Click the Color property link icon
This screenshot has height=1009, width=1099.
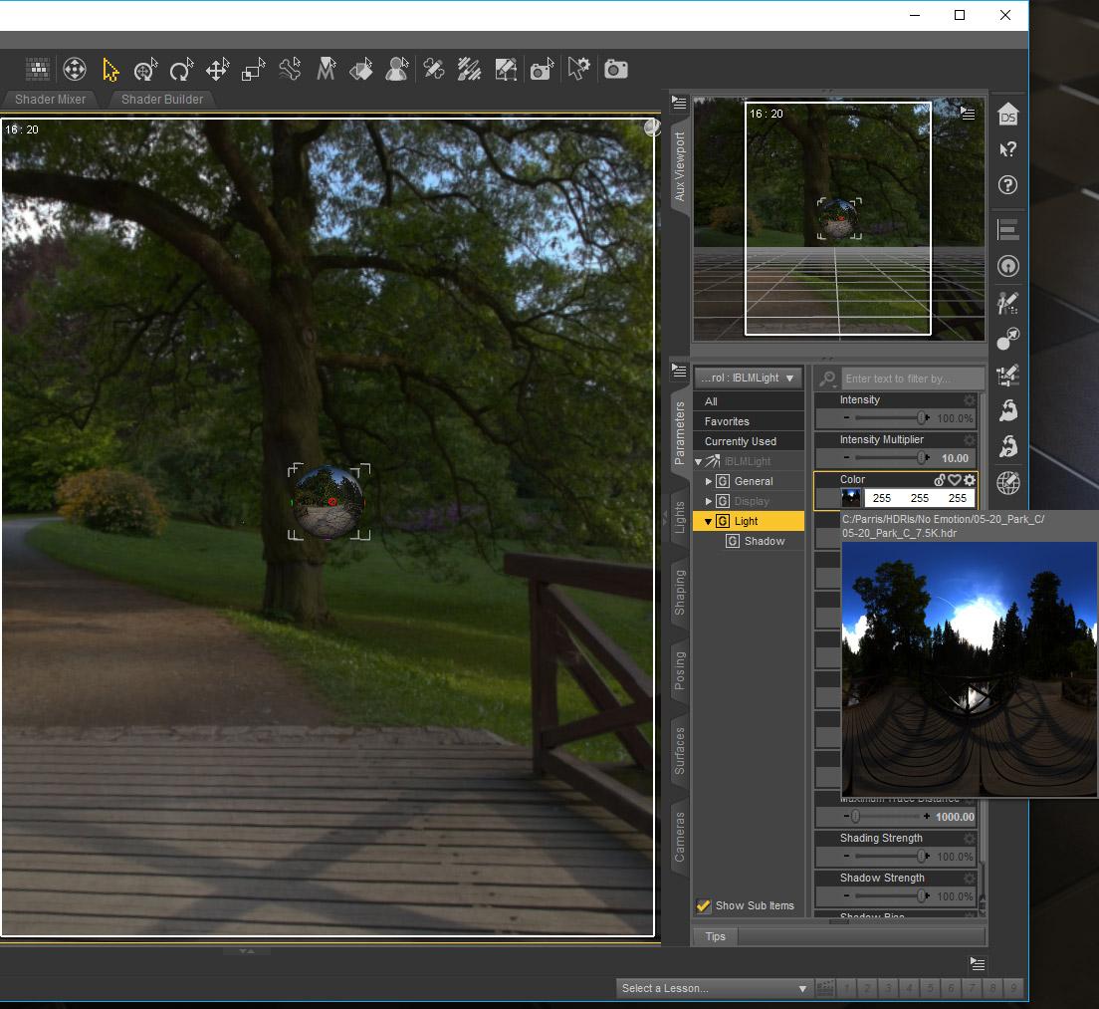coord(940,480)
